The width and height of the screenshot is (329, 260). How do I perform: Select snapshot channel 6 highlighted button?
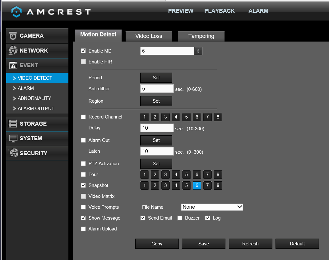click(197, 185)
